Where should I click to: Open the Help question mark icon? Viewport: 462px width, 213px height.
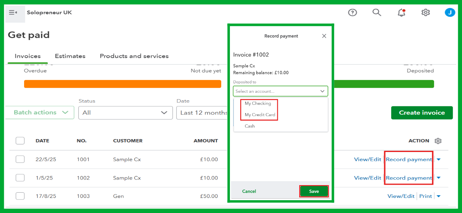pos(352,12)
